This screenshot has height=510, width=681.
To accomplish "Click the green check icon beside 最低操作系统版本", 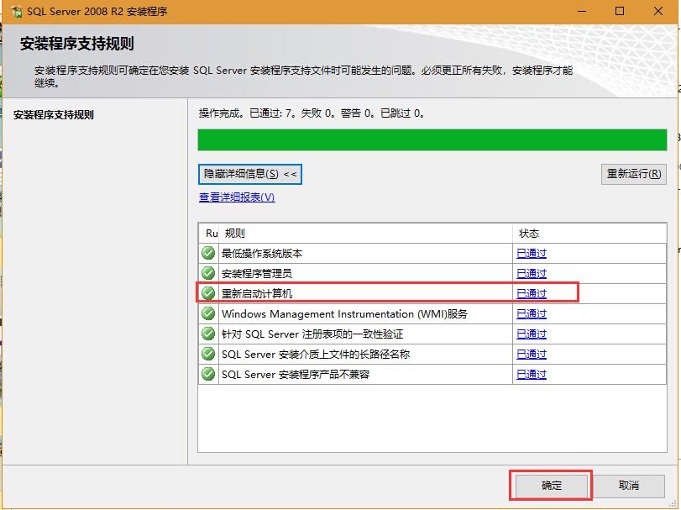I will (x=208, y=253).
